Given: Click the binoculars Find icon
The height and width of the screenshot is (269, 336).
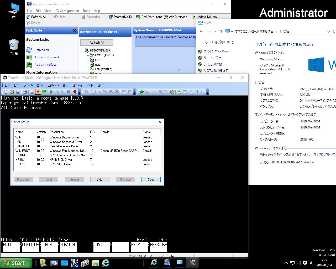Looking at the screenshot, I should (x=86, y=92).
